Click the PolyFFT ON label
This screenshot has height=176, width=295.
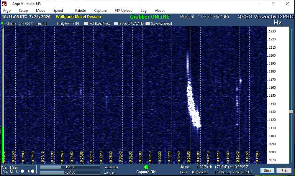68,24
